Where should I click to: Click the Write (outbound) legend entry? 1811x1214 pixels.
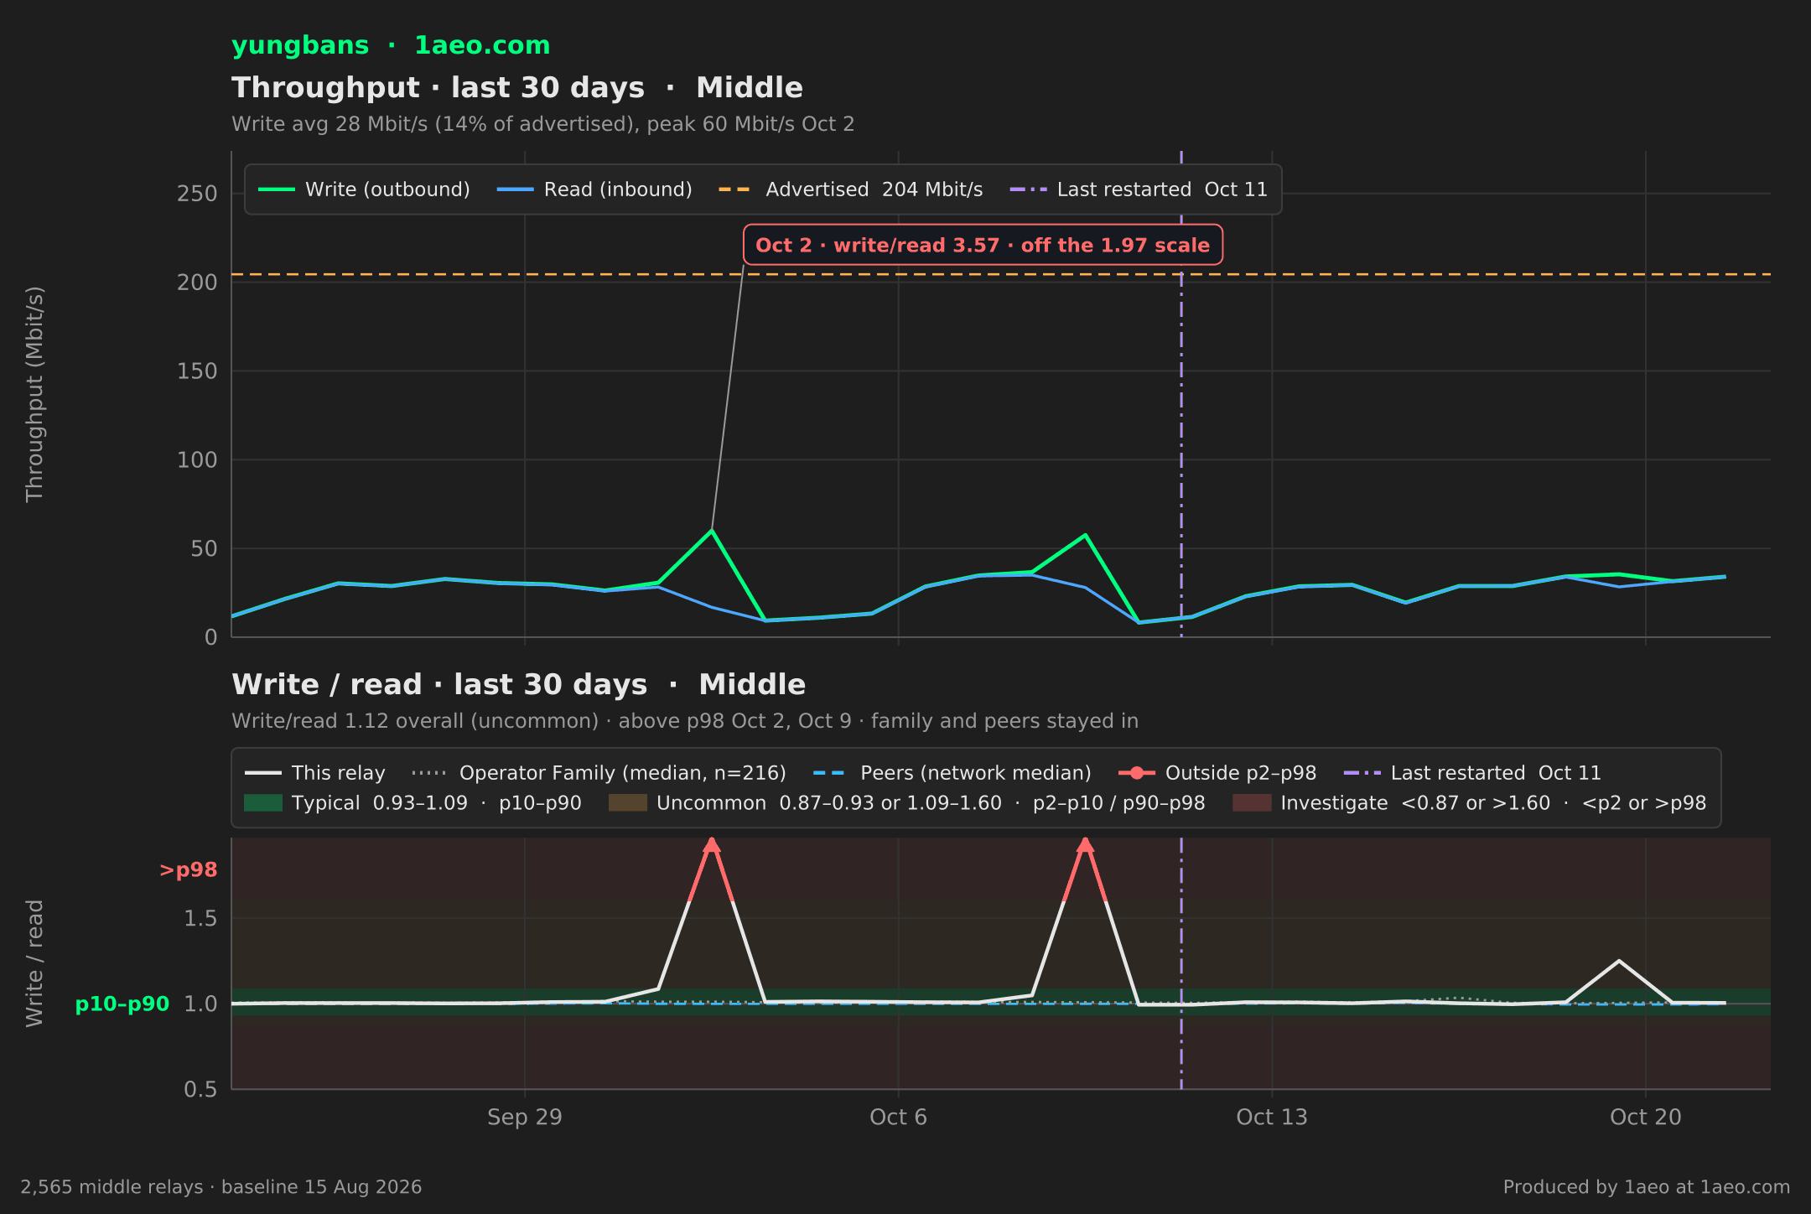click(x=364, y=189)
